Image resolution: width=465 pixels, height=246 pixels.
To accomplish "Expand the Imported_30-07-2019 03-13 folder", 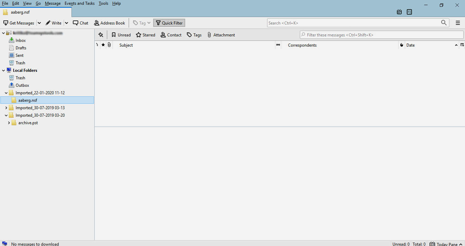I will coord(6,108).
